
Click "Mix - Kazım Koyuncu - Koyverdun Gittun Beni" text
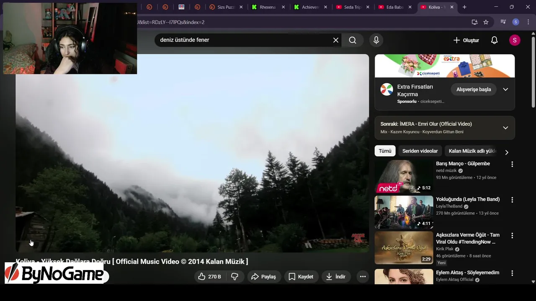tap(422, 132)
